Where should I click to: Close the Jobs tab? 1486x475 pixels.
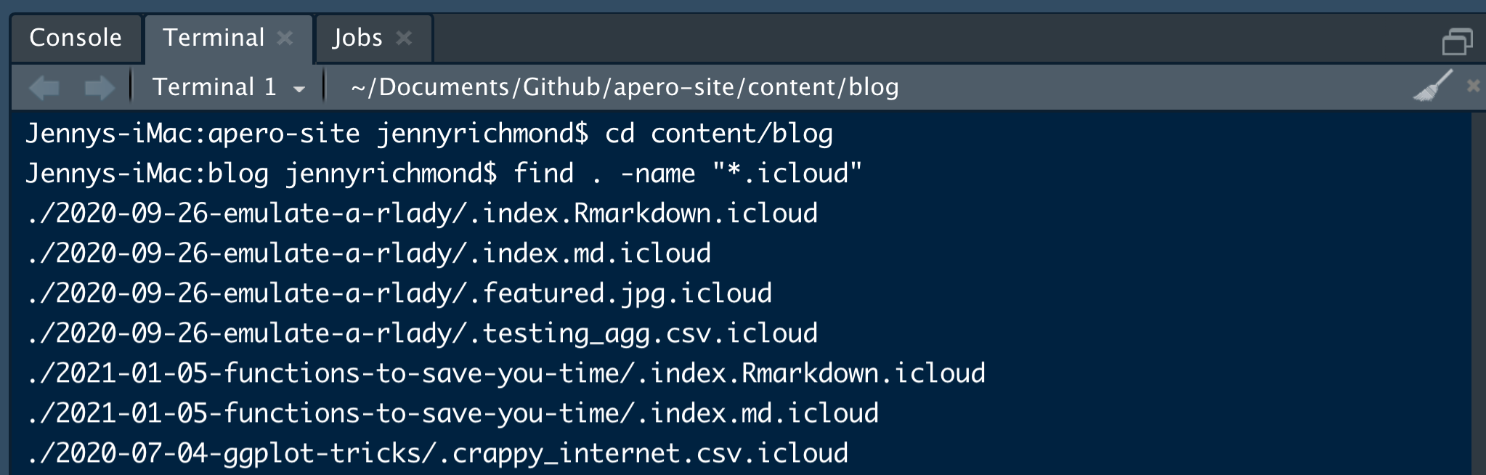click(404, 38)
